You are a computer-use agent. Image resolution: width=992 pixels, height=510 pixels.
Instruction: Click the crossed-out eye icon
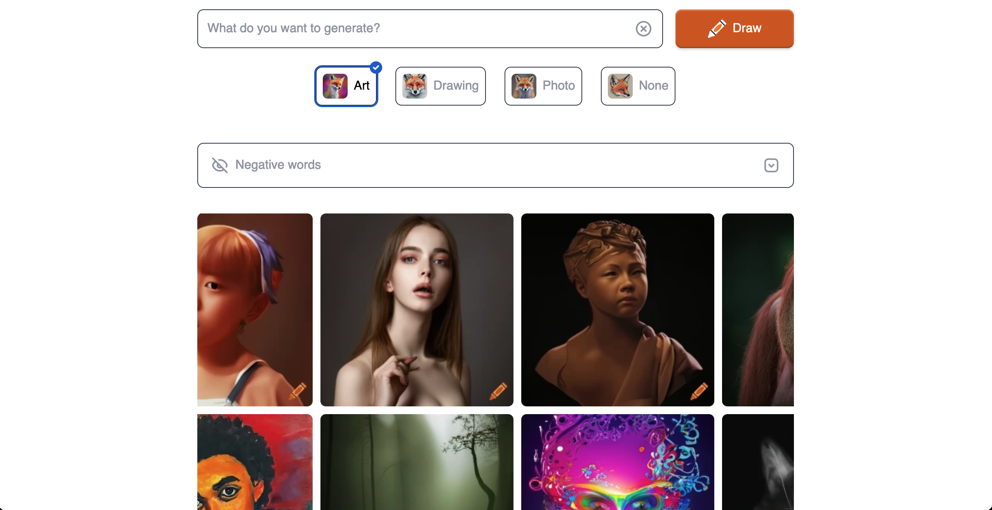click(x=219, y=165)
